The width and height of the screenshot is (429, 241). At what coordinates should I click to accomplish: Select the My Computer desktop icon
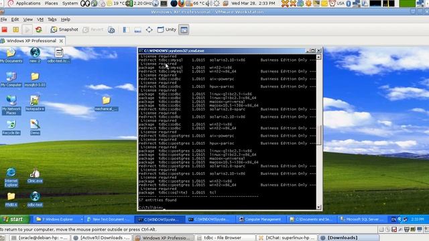[11, 79]
